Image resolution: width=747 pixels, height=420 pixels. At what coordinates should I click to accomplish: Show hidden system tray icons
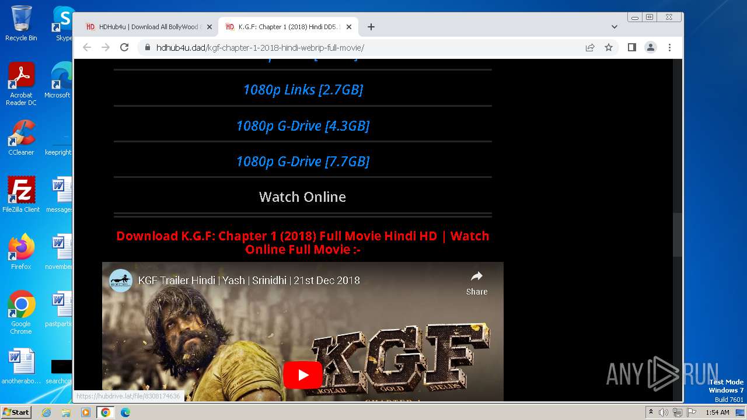(651, 412)
